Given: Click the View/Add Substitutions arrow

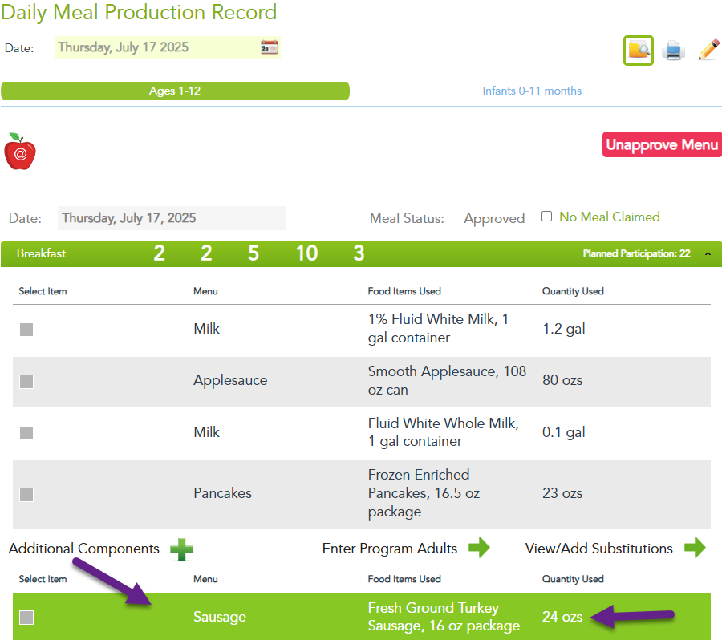Looking at the screenshot, I should pyautogui.click(x=695, y=549).
